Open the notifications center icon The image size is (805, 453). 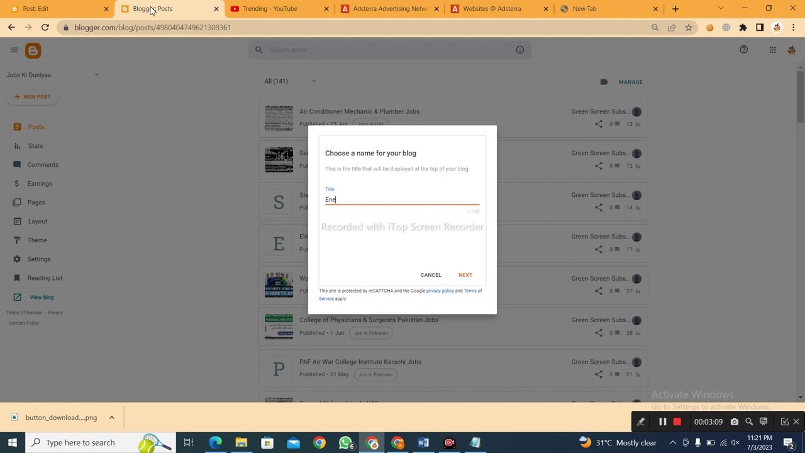pos(789,442)
